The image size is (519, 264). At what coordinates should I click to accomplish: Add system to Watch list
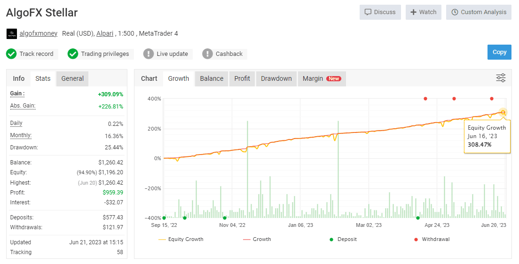[424, 12]
